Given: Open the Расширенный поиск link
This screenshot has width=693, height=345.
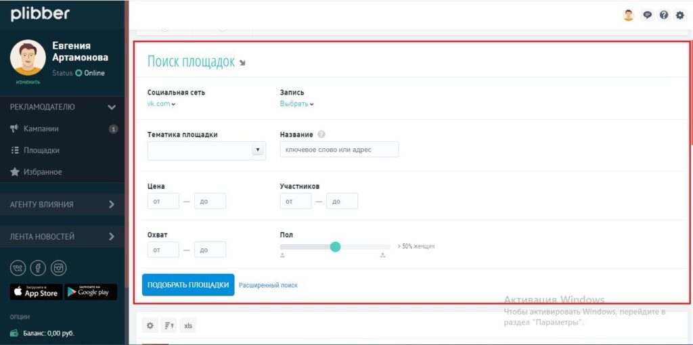Looking at the screenshot, I should click(x=268, y=285).
